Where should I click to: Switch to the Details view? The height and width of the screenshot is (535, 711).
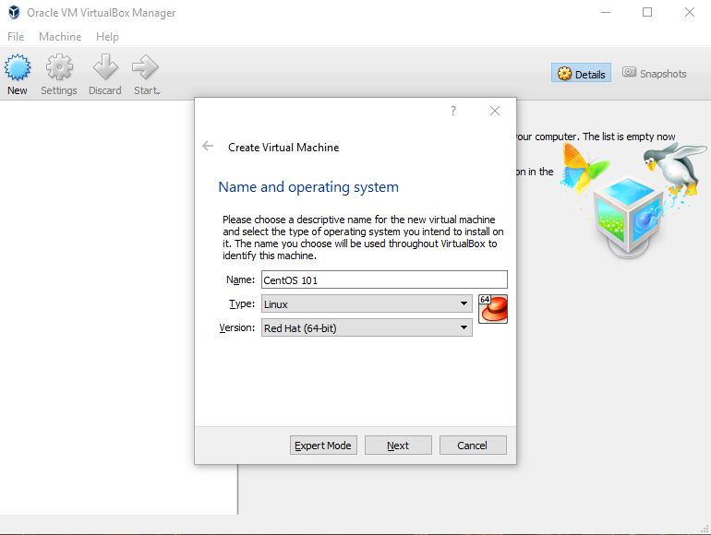click(582, 73)
